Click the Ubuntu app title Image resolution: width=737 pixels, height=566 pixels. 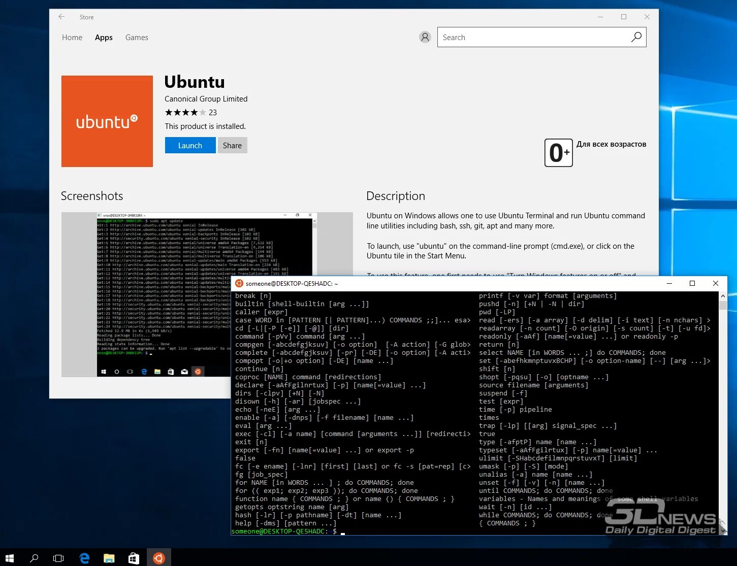[195, 82]
